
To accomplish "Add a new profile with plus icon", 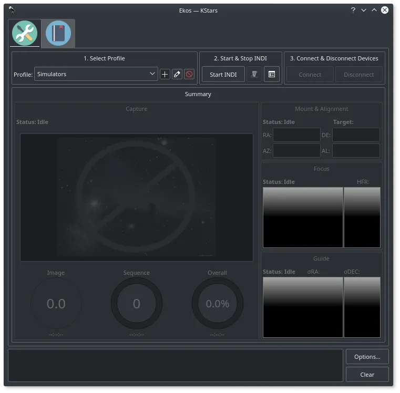I will [165, 74].
